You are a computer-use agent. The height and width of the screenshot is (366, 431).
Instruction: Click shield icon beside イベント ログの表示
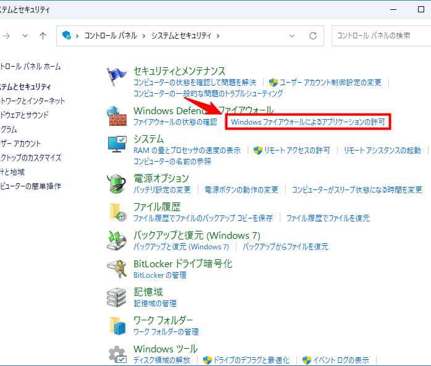pyautogui.click(x=307, y=360)
